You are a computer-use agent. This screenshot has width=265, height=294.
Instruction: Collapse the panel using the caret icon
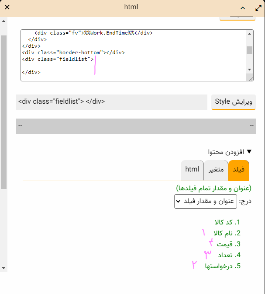(243, 8)
